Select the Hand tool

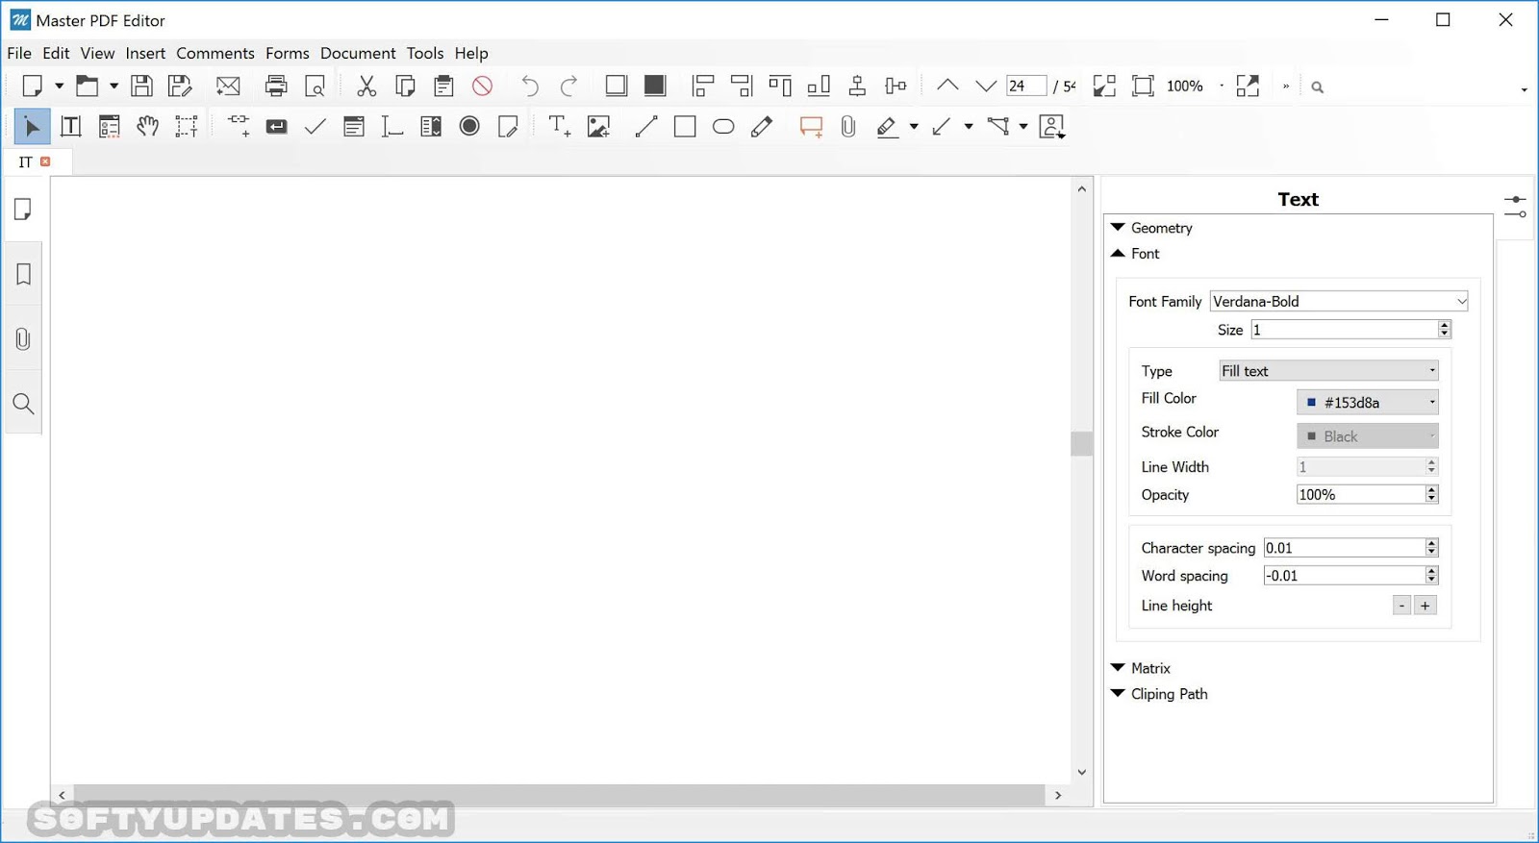click(147, 126)
